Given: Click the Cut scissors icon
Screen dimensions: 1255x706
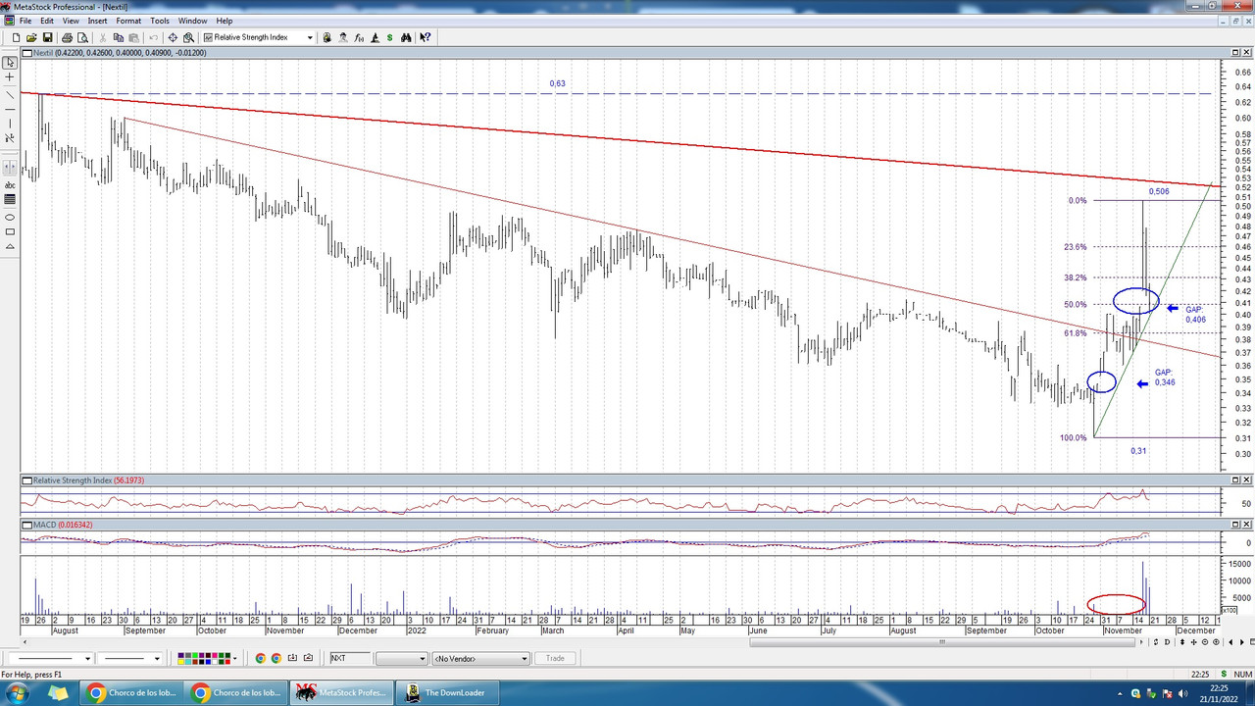Looking at the screenshot, I should pos(102,37).
